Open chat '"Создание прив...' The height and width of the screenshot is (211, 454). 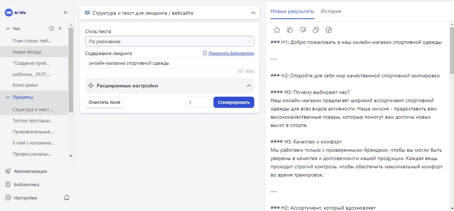[x=34, y=63]
